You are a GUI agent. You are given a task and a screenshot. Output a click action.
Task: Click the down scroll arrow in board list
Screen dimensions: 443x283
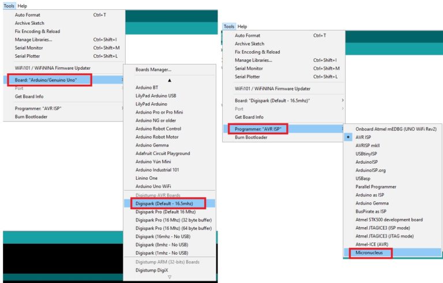170,277
